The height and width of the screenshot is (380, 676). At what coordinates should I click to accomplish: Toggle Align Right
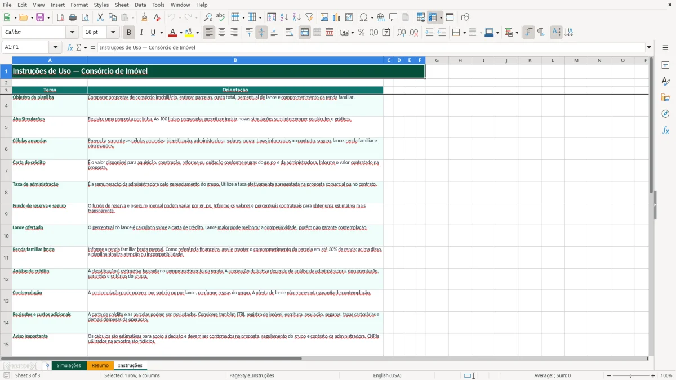click(234, 33)
